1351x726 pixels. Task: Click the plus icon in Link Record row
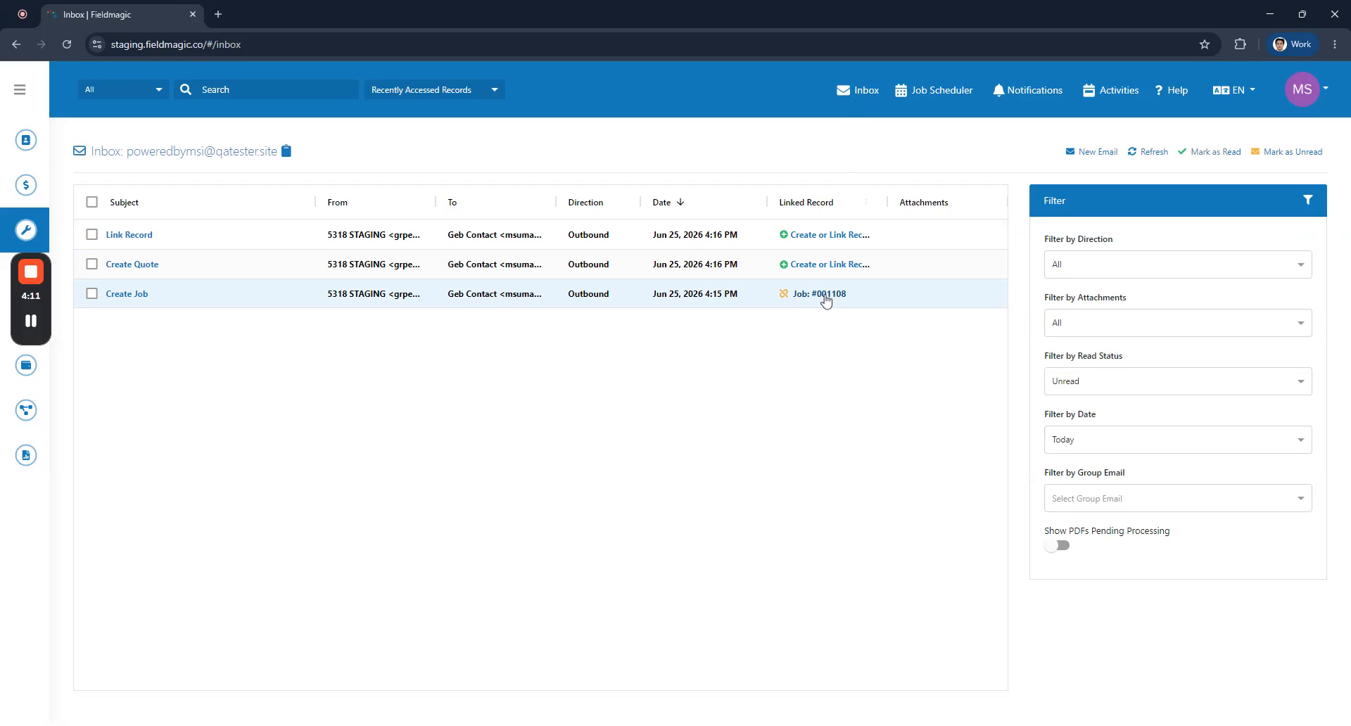783,235
